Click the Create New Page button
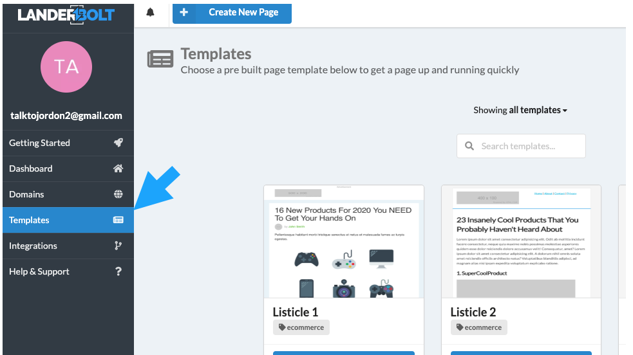633x355 pixels. coord(232,14)
